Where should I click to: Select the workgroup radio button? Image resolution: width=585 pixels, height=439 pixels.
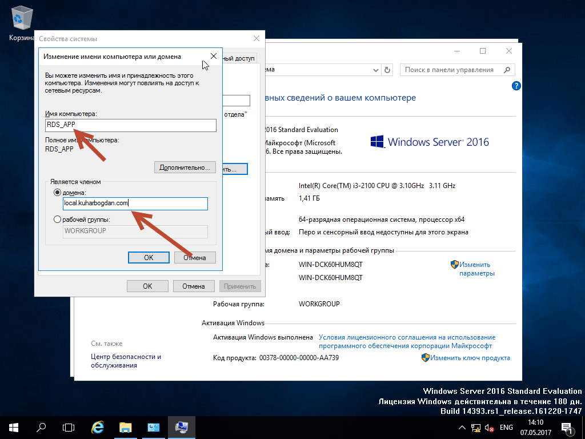(x=57, y=219)
